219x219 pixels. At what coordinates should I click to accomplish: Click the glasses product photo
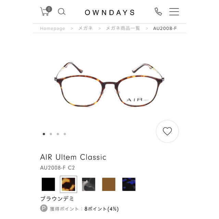coord(109,85)
